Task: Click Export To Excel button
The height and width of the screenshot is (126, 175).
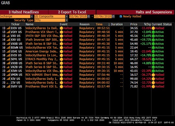Action: [x=72, y=12]
